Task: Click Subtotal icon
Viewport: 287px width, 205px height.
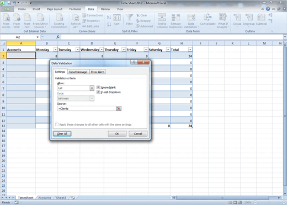Action: point(261,19)
